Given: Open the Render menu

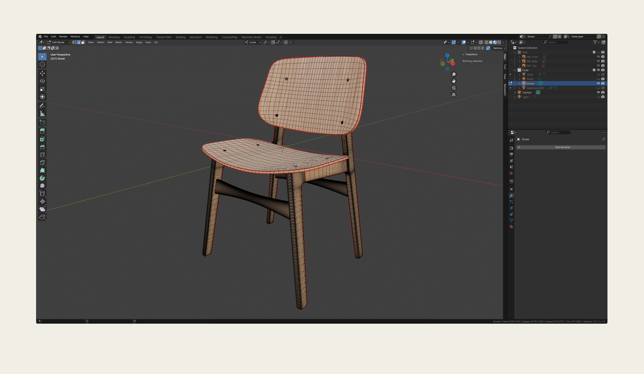Looking at the screenshot, I should [63, 37].
